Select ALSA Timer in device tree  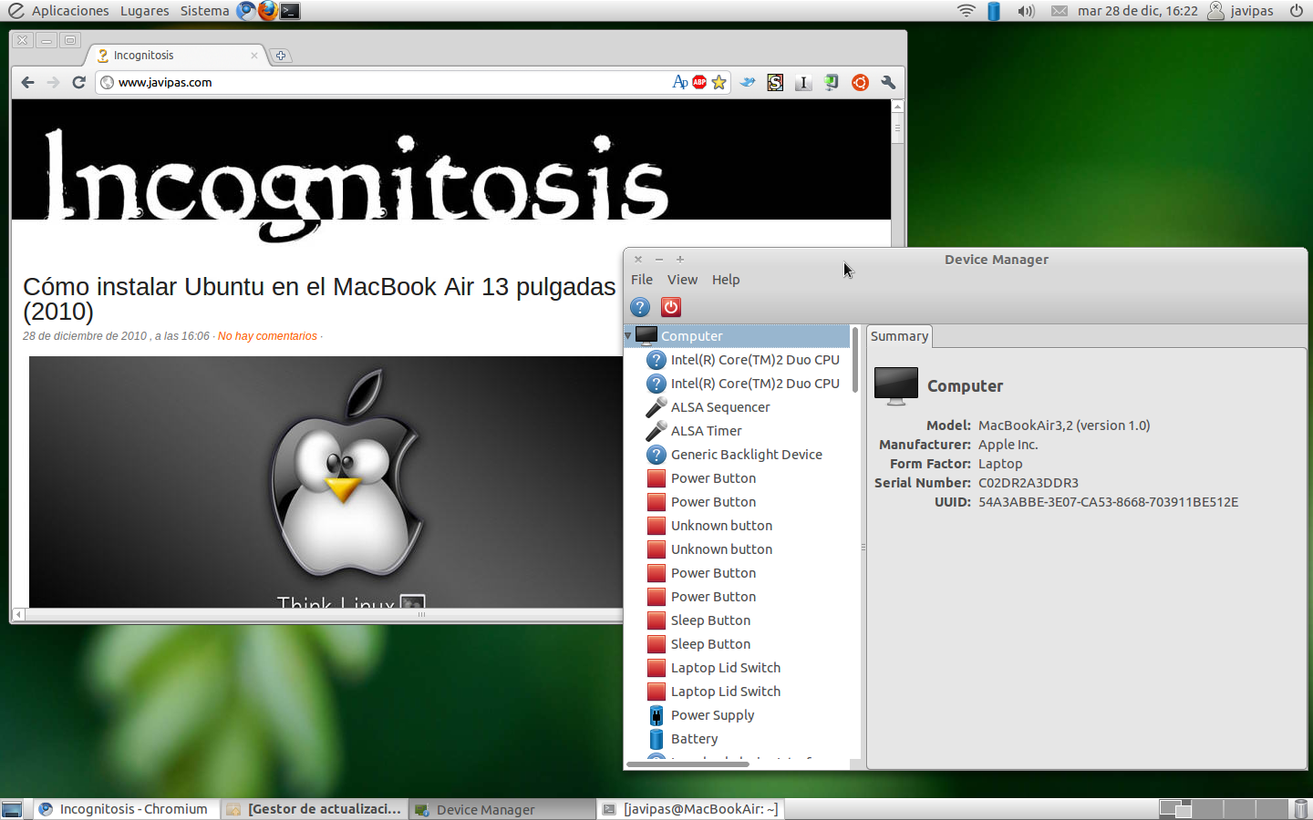pyautogui.click(x=707, y=431)
